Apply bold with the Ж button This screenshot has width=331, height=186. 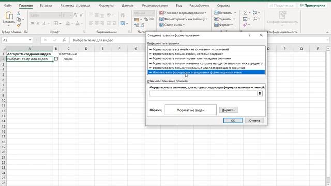(x=33, y=23)
